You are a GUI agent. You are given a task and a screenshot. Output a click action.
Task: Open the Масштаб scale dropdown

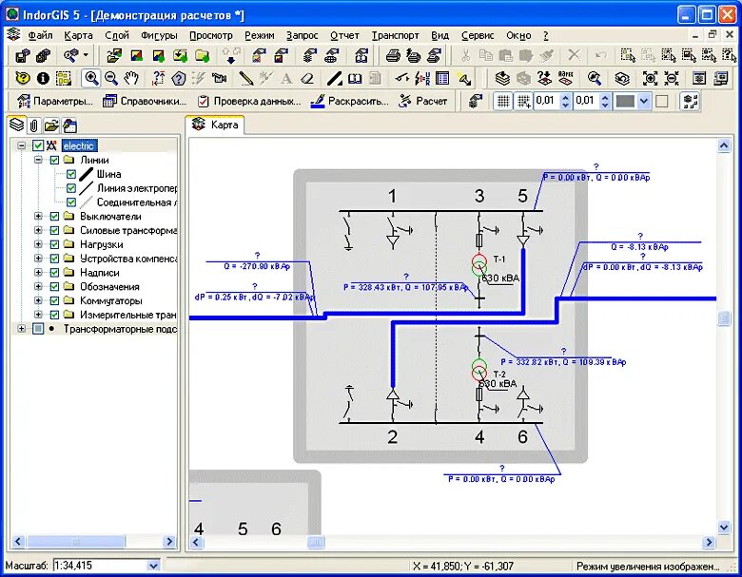(x=153, y=566)
